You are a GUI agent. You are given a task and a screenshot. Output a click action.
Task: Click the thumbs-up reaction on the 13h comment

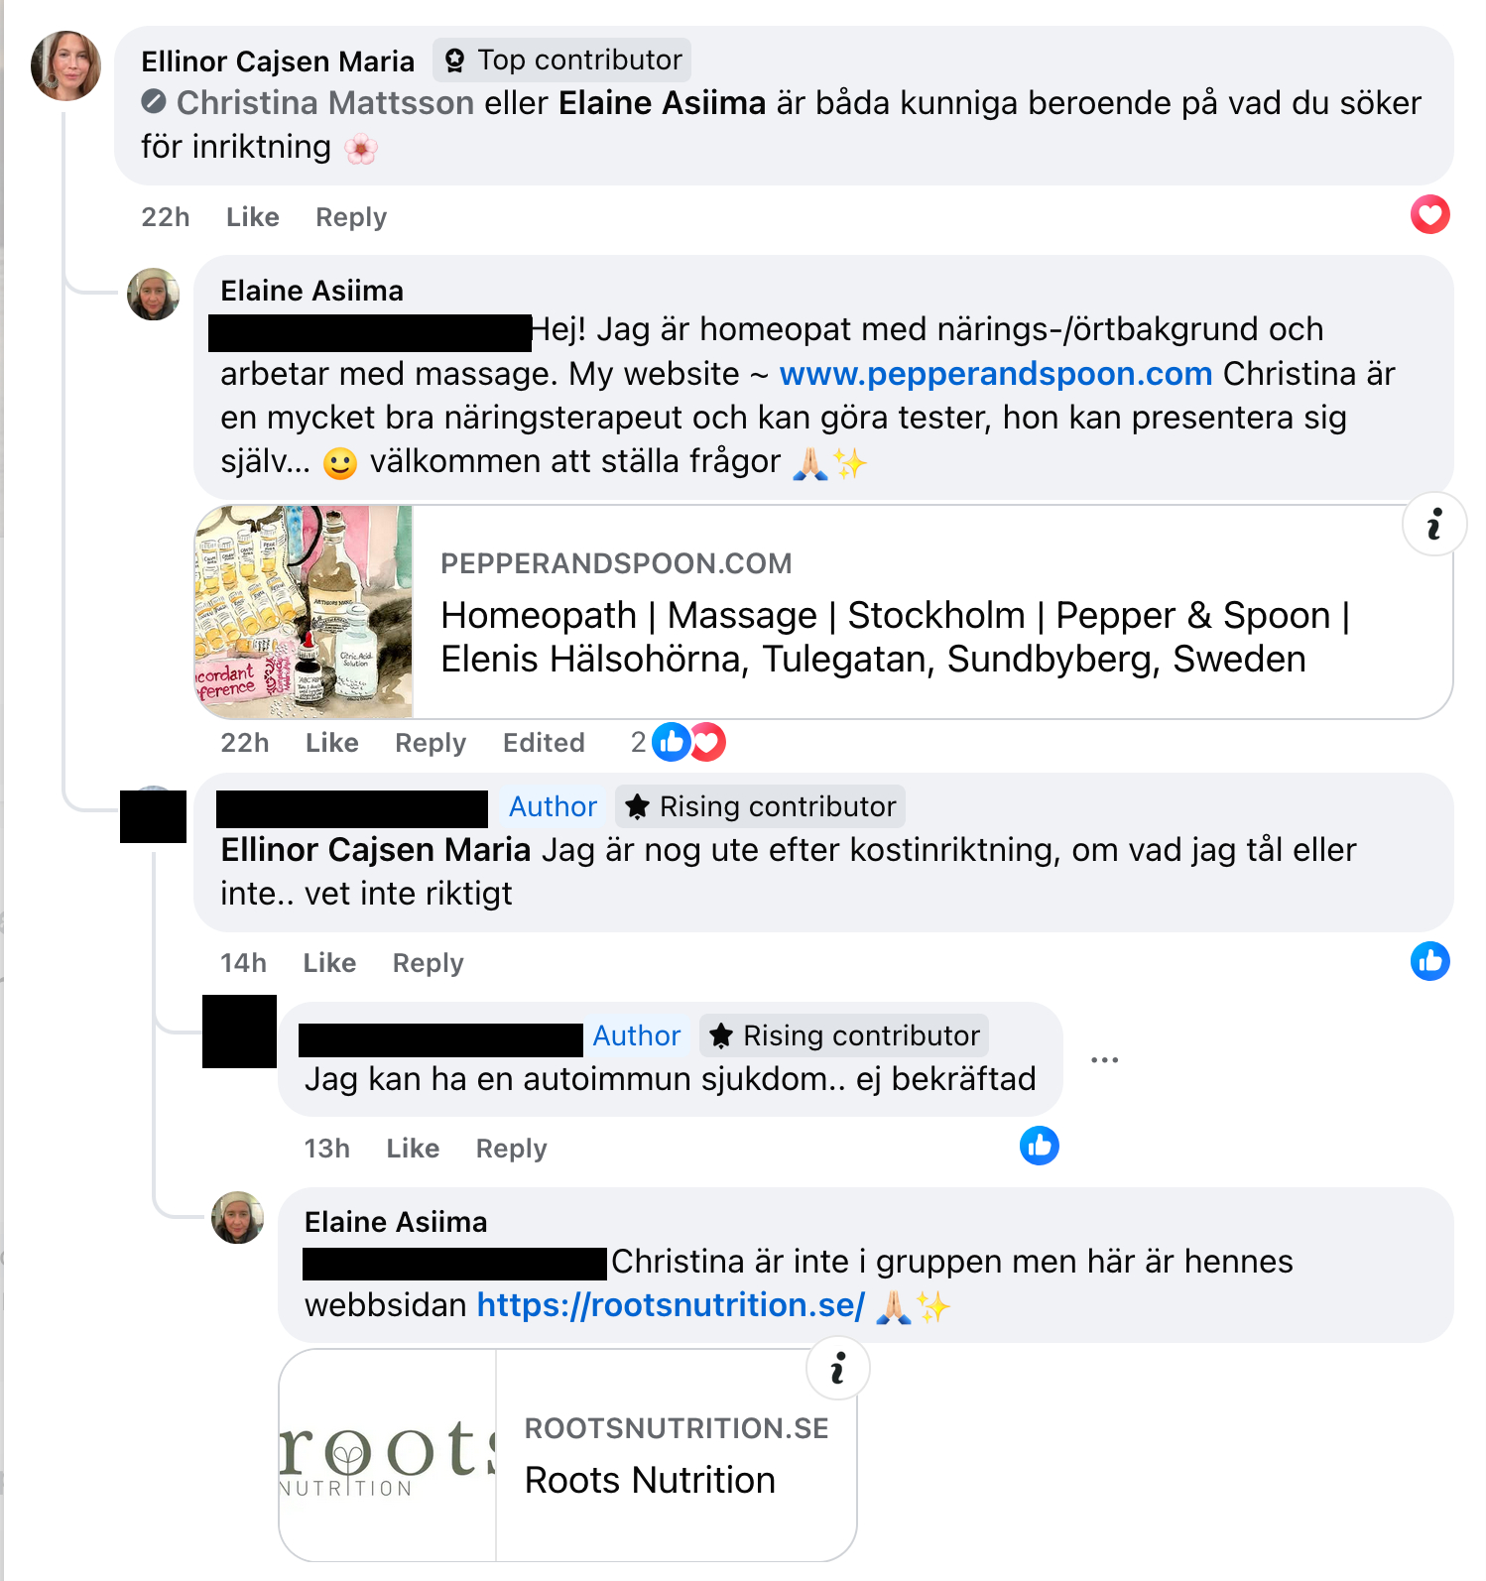[x=1039, y=1146]
